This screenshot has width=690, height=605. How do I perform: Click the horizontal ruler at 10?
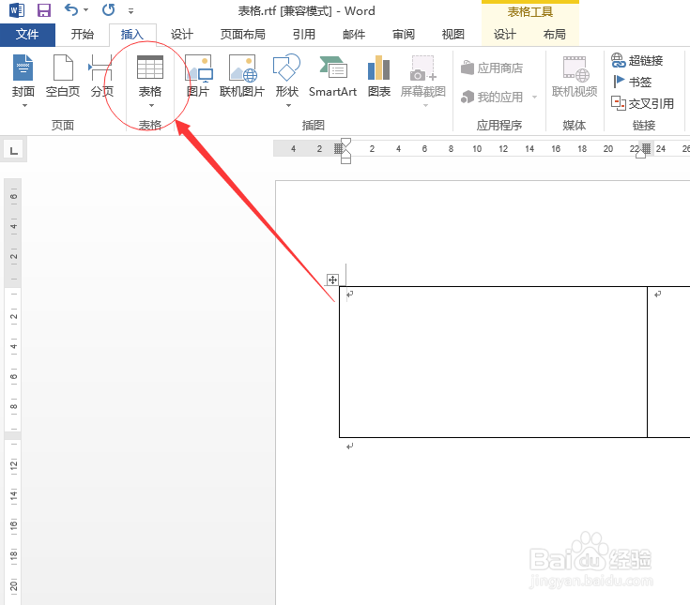coord(477,149)
